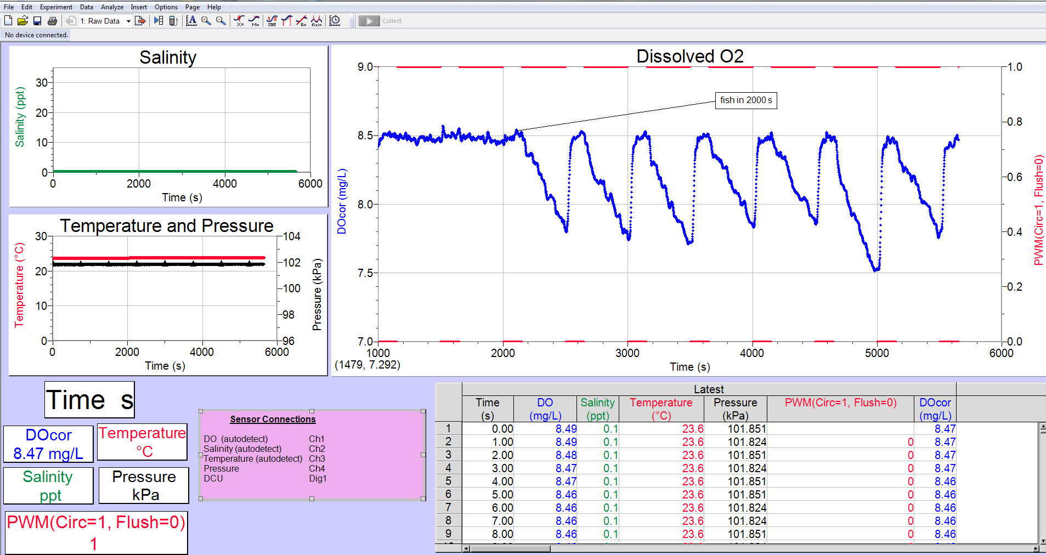Viewport: 1046px width, 555px height.
Task: Click the Salinity graph title
Action: pos(168,58)
